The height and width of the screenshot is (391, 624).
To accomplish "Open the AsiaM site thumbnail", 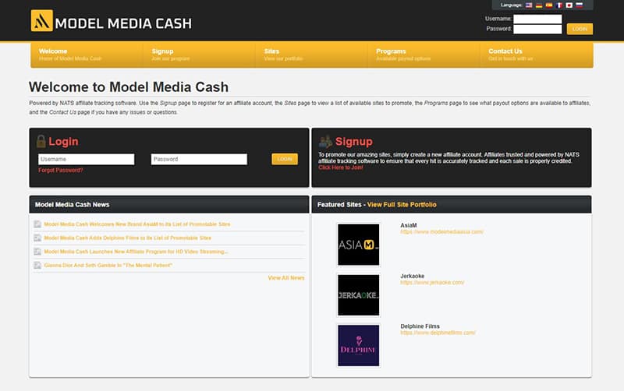I will coord(359,245).
